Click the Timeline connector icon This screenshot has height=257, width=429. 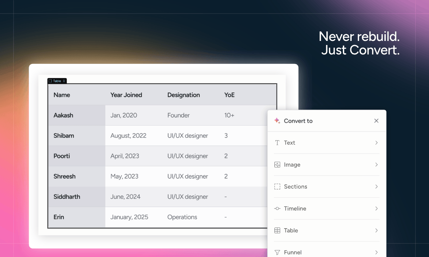pos(277,208)
